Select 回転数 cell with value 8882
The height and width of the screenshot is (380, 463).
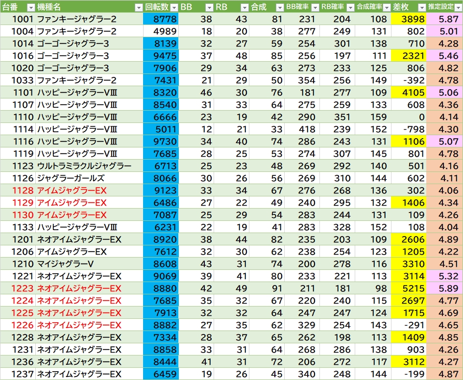(x=161, y=325)
